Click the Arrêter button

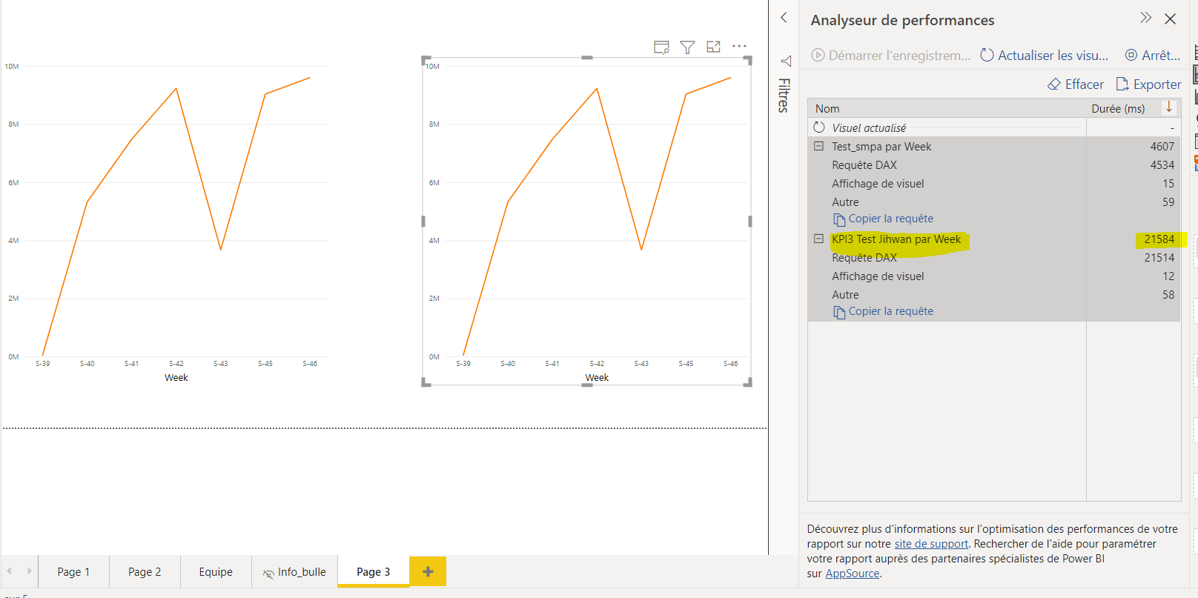[x=1152, y=55]
